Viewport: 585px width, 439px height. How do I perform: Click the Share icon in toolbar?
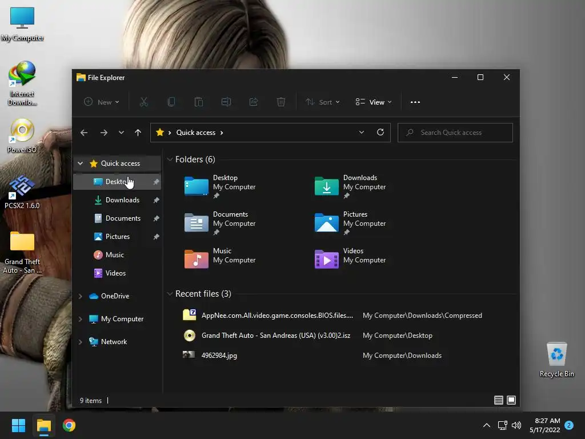tap(254, 102)
